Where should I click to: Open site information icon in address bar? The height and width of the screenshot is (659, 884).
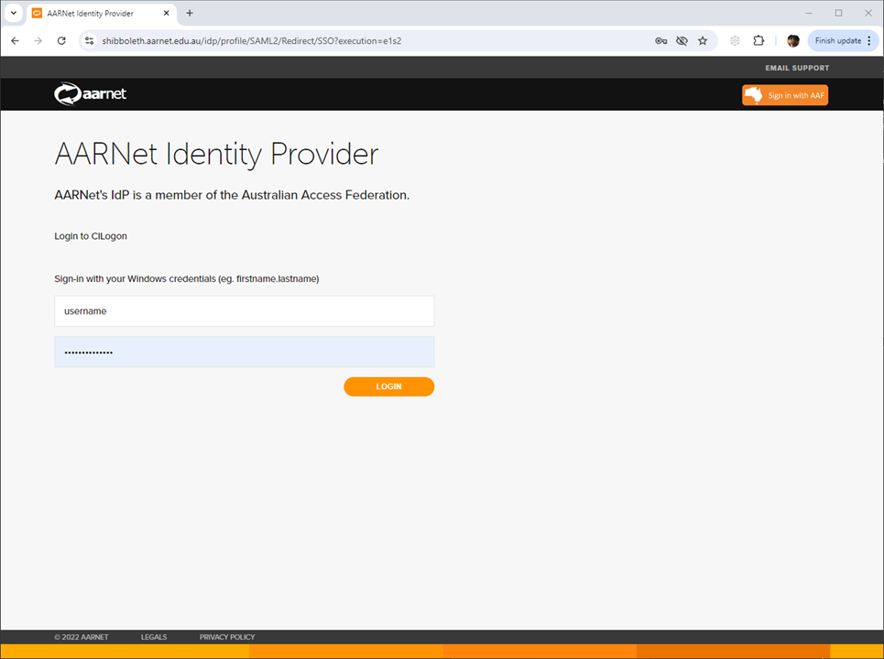point(89,40)
